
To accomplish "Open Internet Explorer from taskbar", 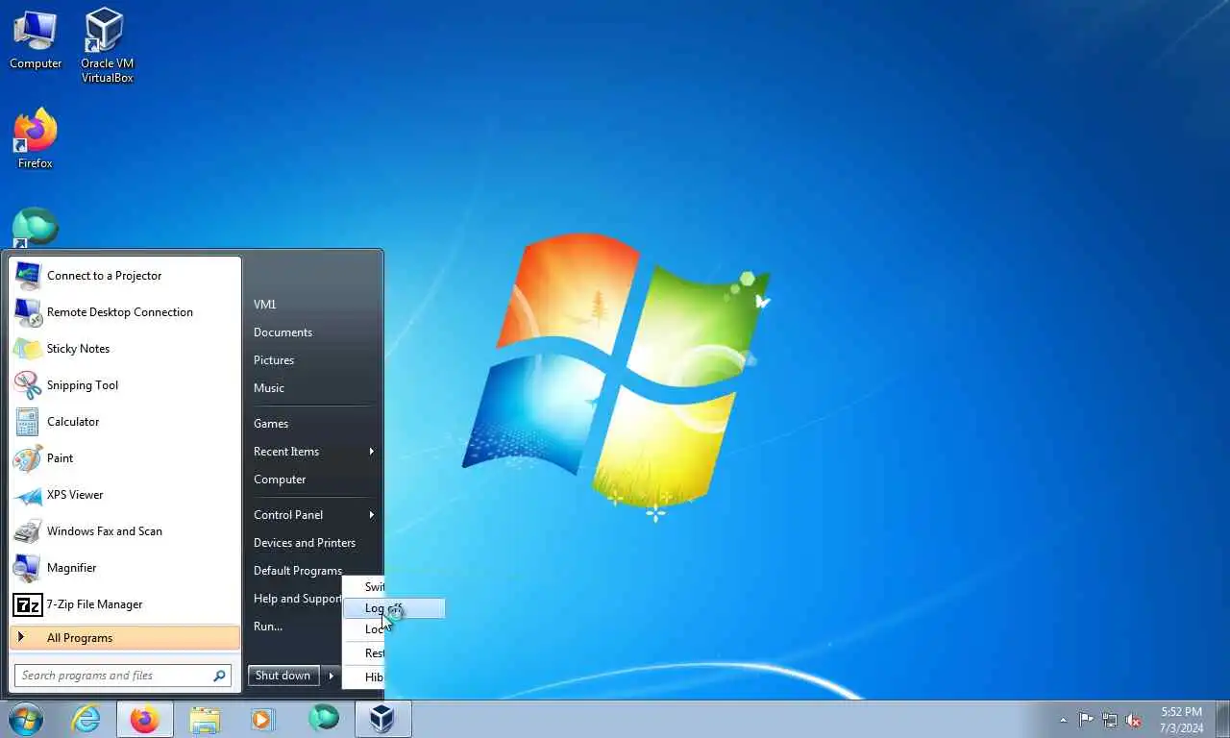I will pyautogui.click(x=86, y=719).
